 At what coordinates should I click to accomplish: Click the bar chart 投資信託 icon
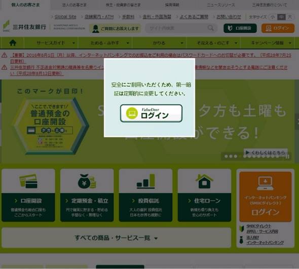[x=146, y=181]
